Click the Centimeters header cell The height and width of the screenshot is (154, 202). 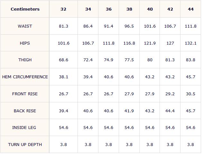(25, 9)
